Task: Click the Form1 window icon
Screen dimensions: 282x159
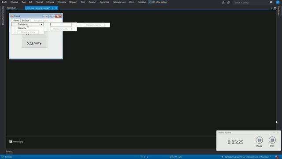Action: 12,16
